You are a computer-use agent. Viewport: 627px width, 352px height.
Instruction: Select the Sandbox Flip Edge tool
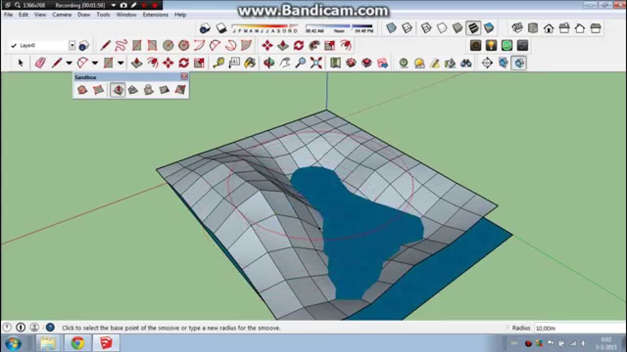pos(180,90)
